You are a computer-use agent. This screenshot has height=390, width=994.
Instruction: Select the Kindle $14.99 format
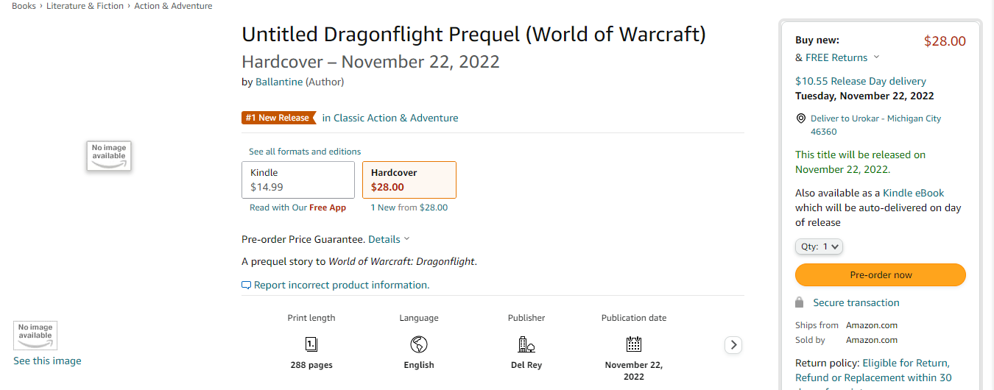[298, 180]
